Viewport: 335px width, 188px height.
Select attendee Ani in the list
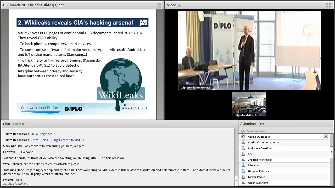point(284,154)
